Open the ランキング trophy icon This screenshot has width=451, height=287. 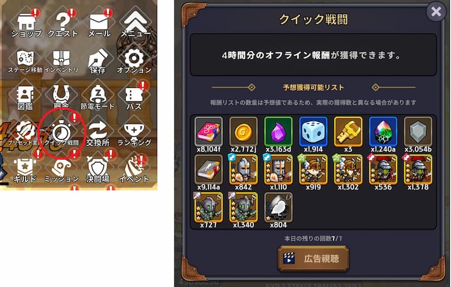pyautogui.click(x=134, y=134)
